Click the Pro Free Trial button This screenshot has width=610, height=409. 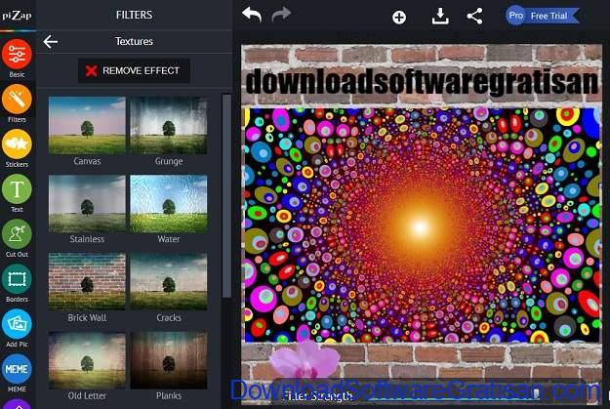pos(543,16)
